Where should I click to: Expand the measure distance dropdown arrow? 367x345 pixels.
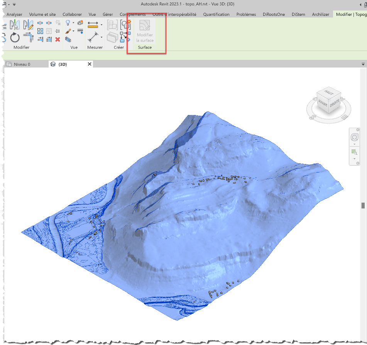coord(101,25)
